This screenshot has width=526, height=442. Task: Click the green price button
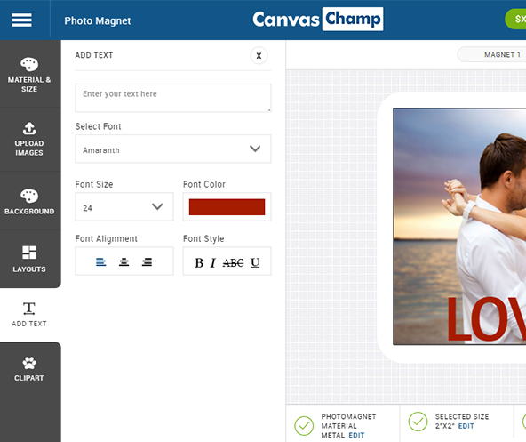[x=515, y=20]
